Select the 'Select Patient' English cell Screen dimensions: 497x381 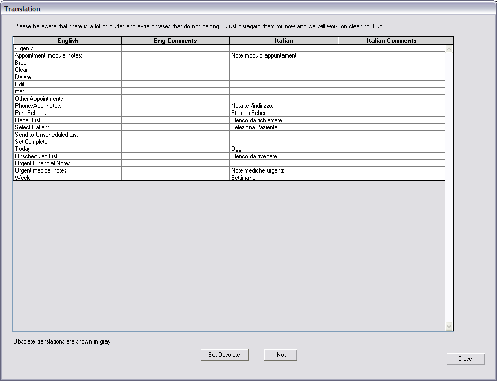[67, 127]
